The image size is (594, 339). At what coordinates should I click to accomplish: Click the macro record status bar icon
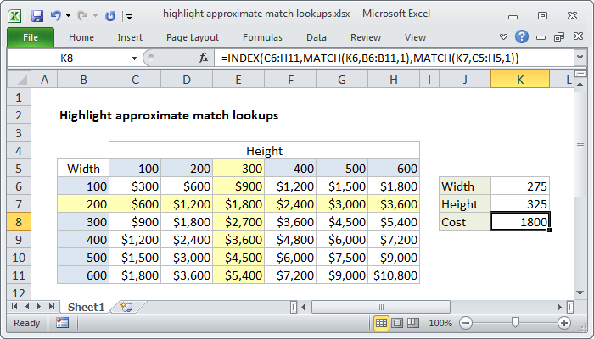[62, 323]
